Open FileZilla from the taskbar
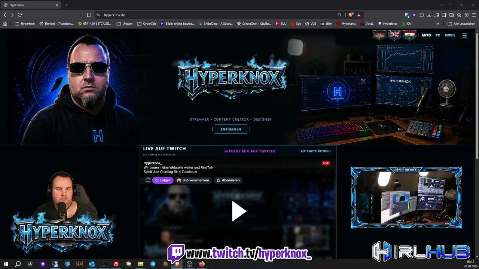The height and width of the screenshot is (269, 479). pyautogui.click(x=116, y=264)
